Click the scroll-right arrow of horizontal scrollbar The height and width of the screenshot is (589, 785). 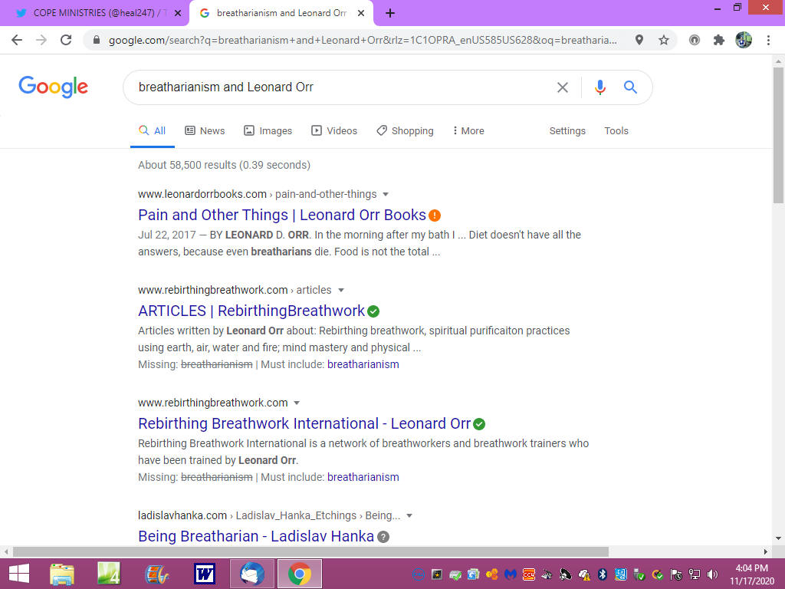(x=766, y=551)
